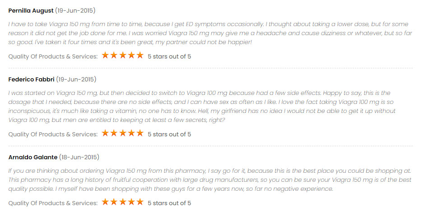Select reviewer name Arnaldo Galante
The height and width of the screenshot is (211, 425).
[33, 157]
